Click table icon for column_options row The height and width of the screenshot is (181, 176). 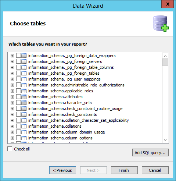click(x=24, y=138)
